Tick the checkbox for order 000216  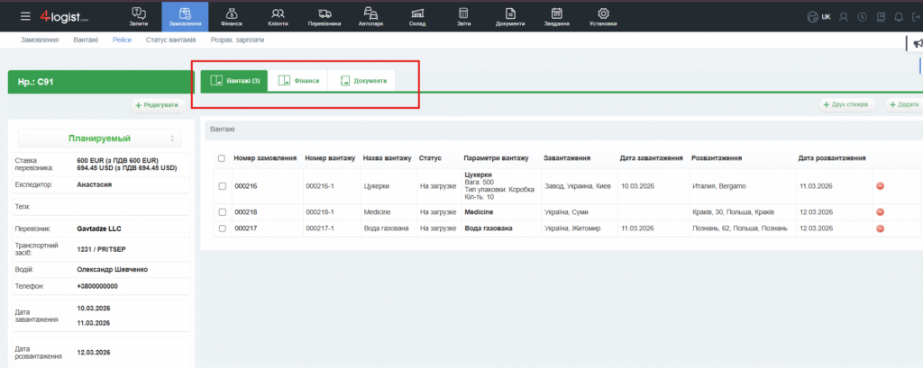click(222, 186)
